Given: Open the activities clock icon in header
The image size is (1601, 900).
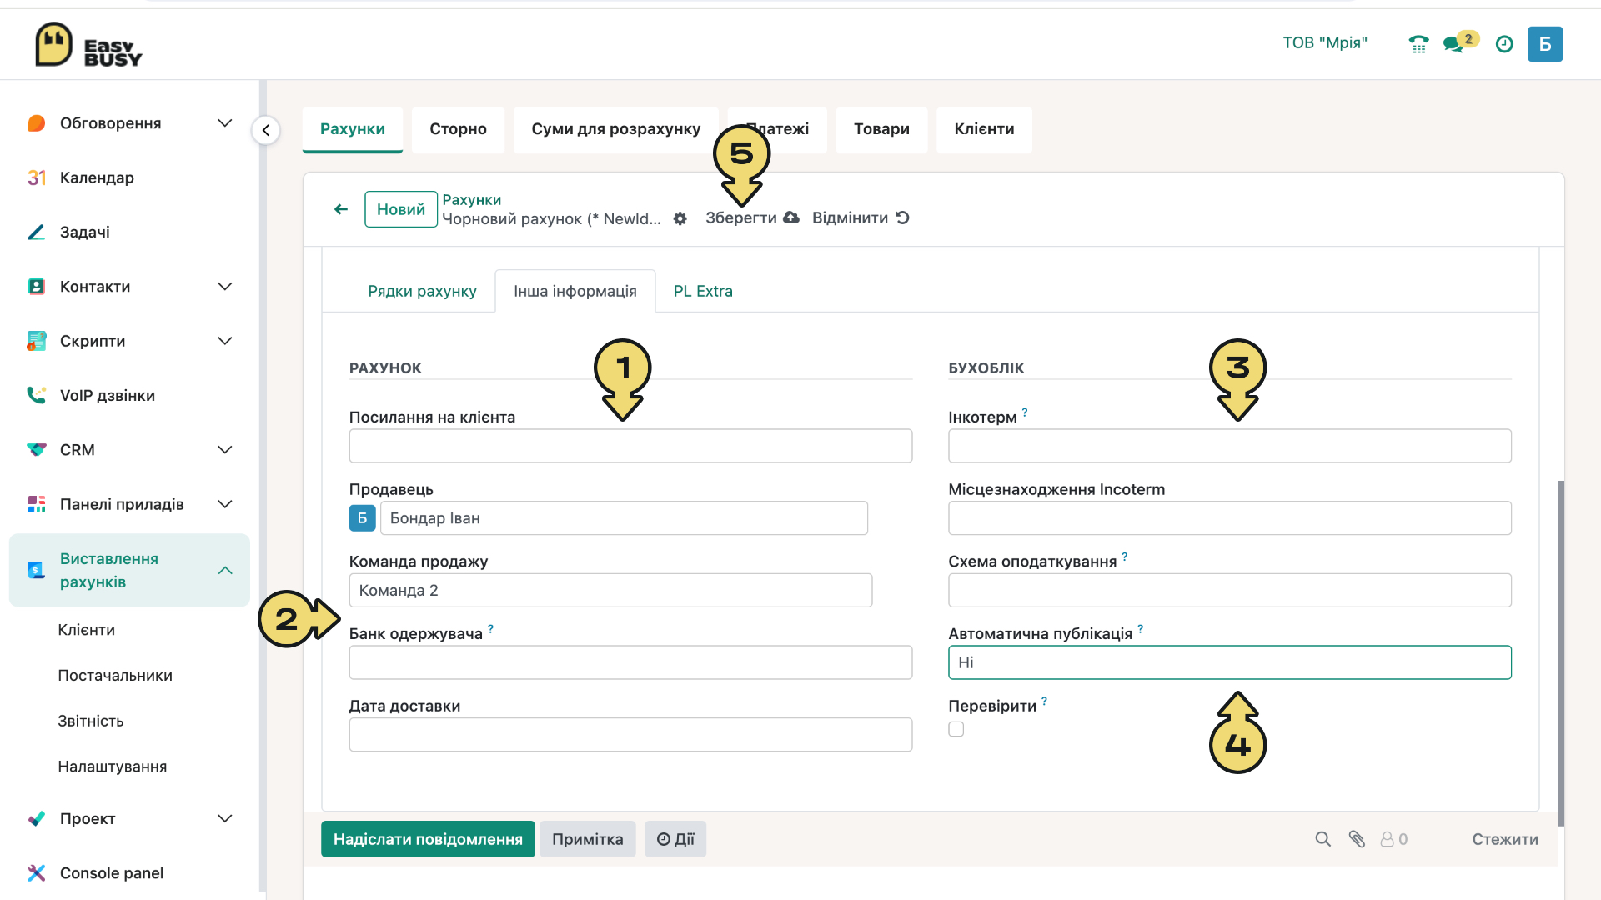Looking at the screenshot, I should coord(1504,44).
